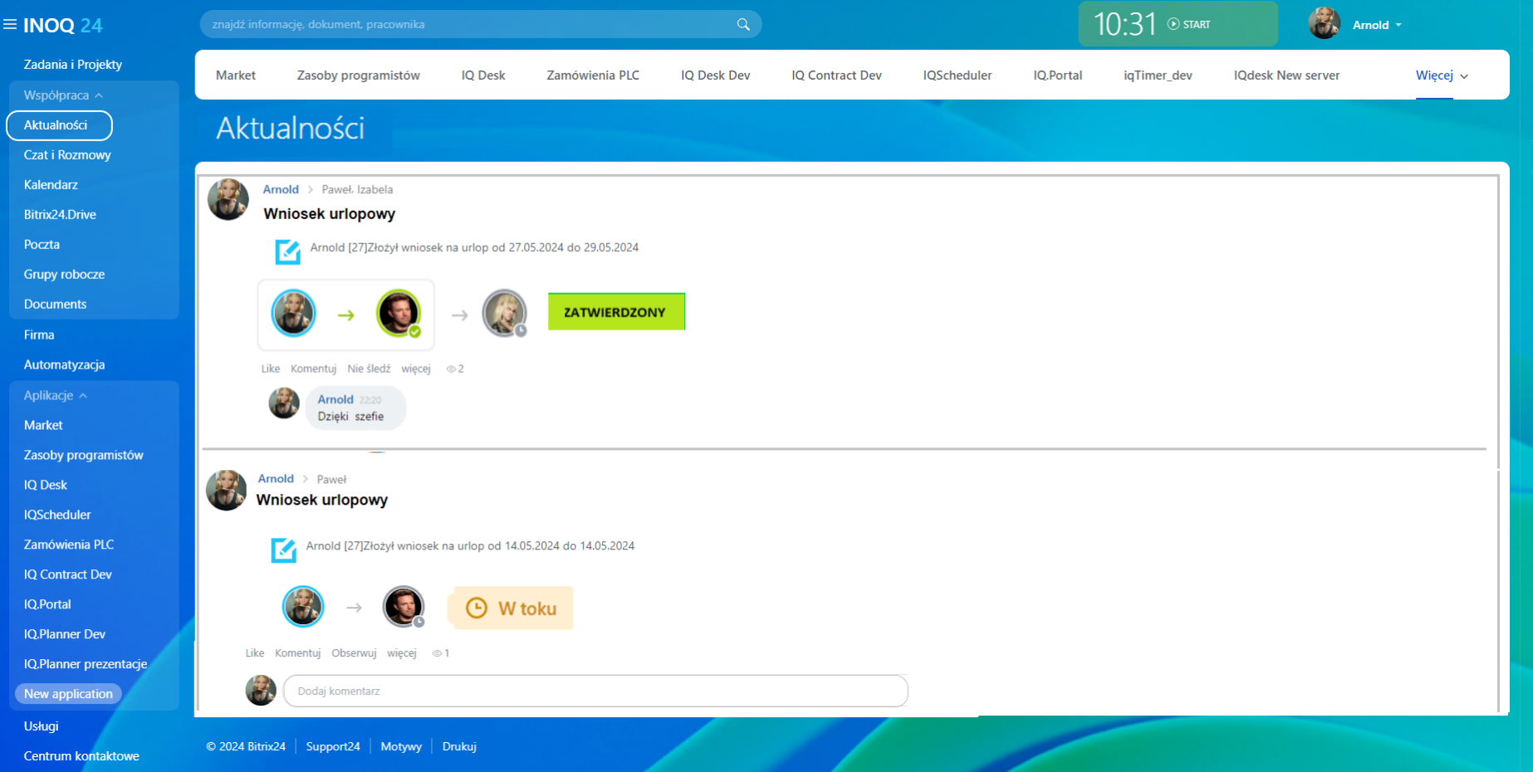The width and height of the screenshot is (1533, 772).
Task: Open Arnold's profile avatar in header
Action: [x=1325, y=23]
